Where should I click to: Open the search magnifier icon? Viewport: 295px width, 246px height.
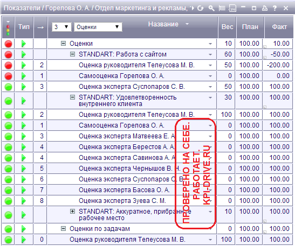pyautogui.click(x=211, y=8)
